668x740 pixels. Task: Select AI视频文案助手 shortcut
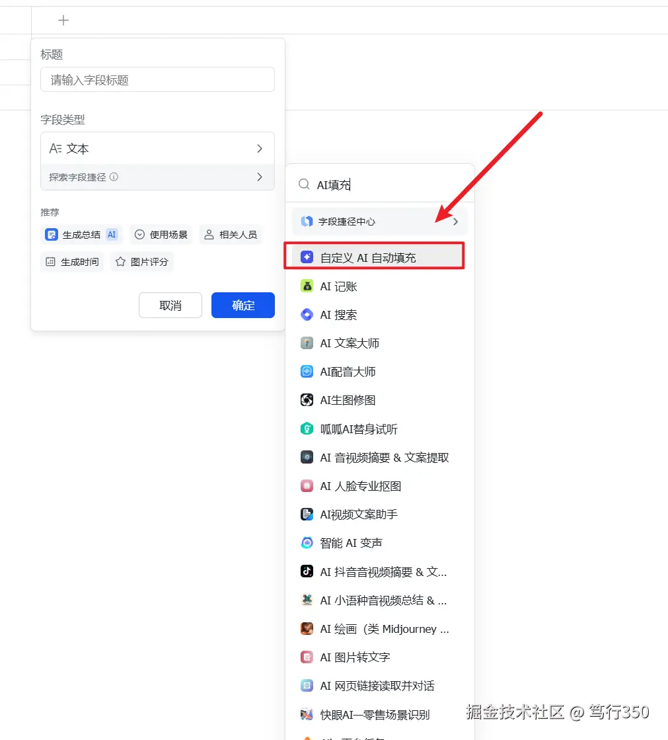pos(379,514)
